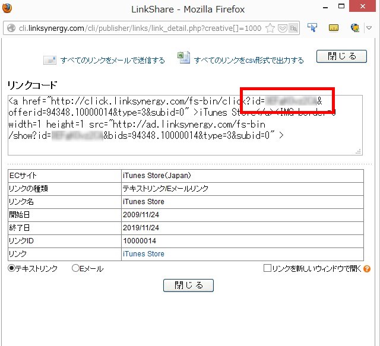Enable リンクを新しいウィンドウで開く checkbox

[x=267, y=268]
